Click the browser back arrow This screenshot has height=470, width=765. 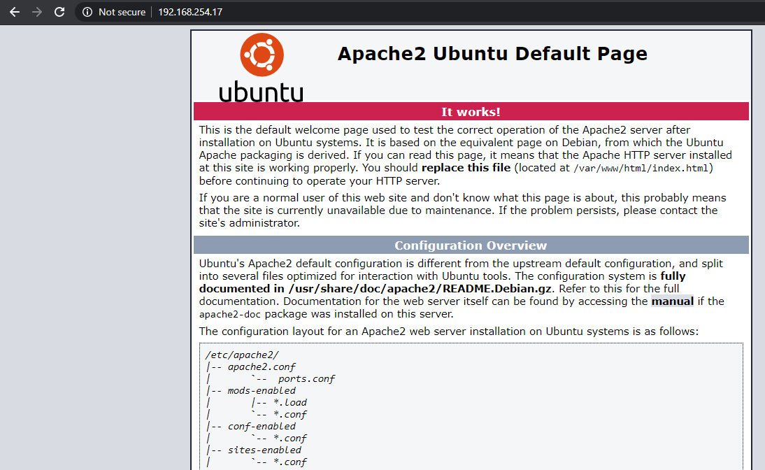[14, 12]
